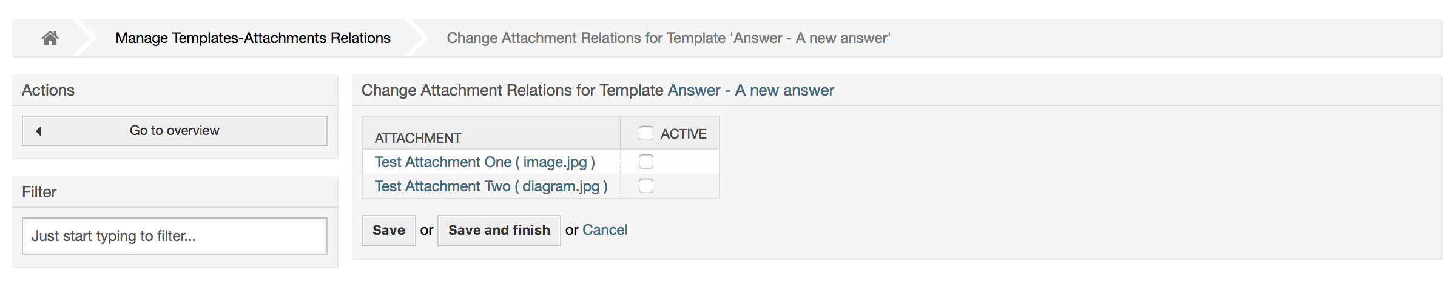Click the ATTACHMENT column header

pyautogui.click(x=418, y=138)
